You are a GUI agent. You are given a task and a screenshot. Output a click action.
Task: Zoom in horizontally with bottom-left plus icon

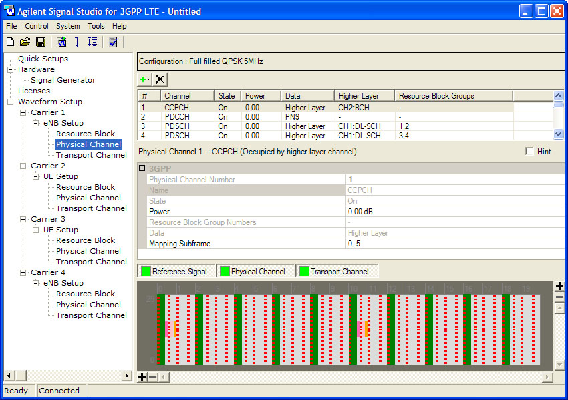tap(142, 377)
